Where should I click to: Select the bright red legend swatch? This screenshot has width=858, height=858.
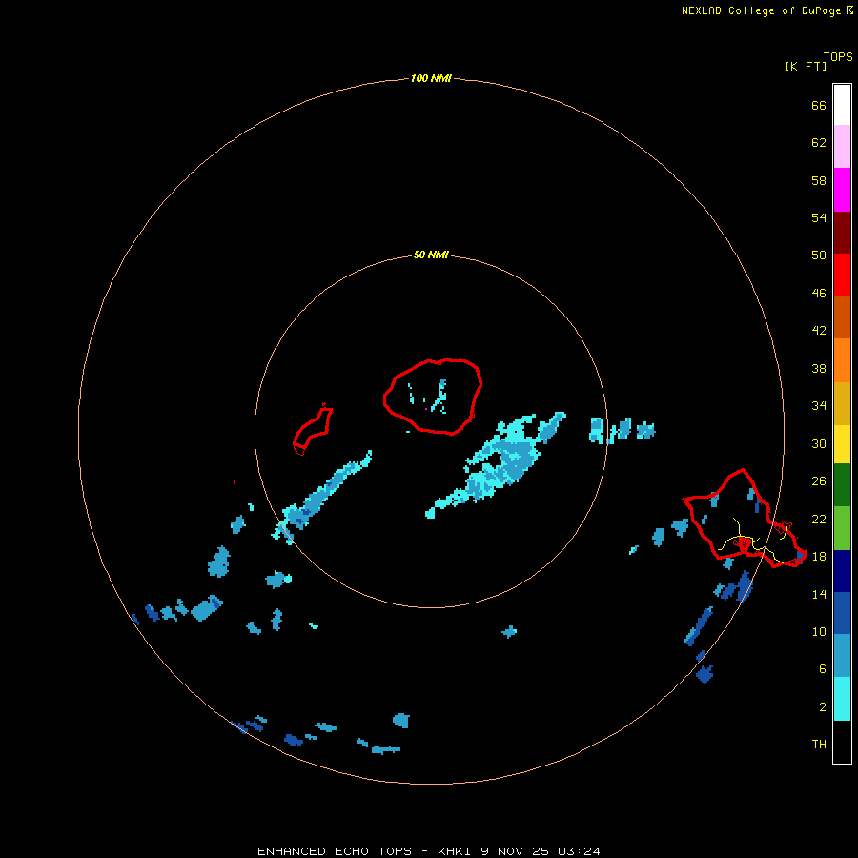pos(842,275)
